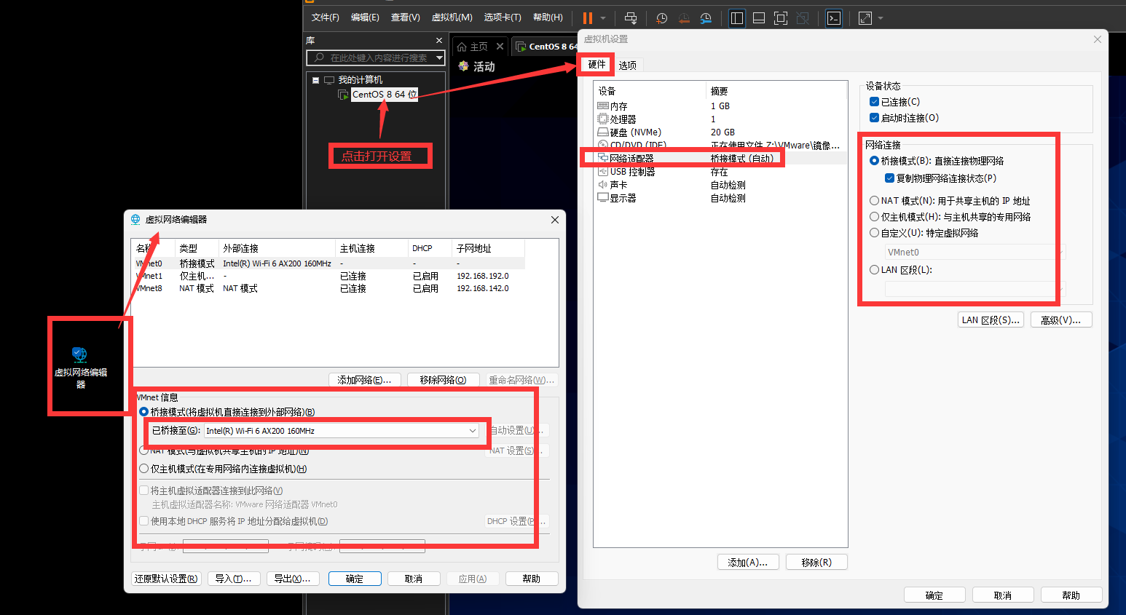Select CentOS 8 64 位 in the library tree
Image resolution: width=1126 pixels, height=615 pixels.
click(385, 95)
